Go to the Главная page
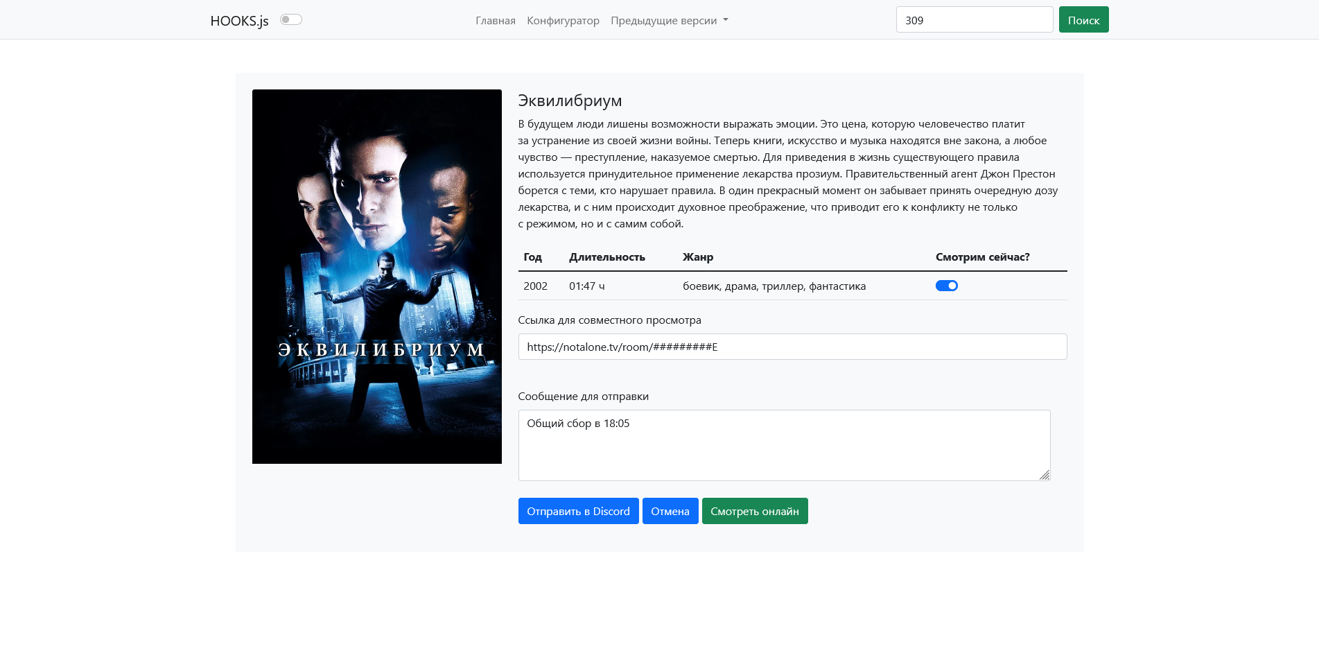Viewport: 1319px width, 669px height. pos(496,21)
